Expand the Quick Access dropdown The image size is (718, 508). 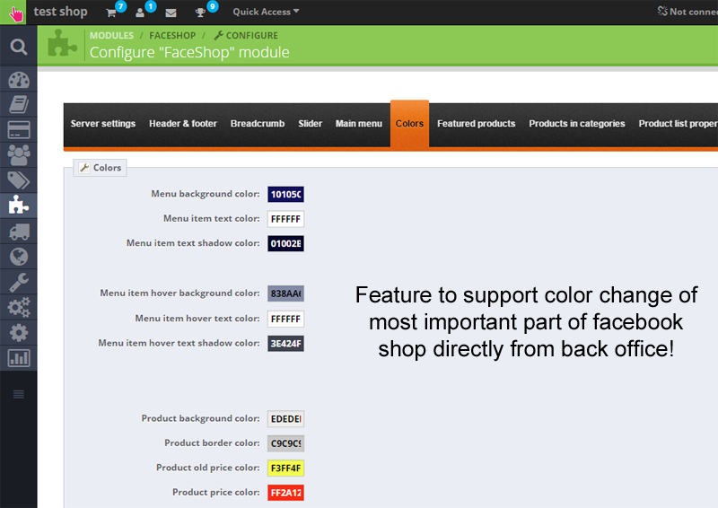click(266, 12)
